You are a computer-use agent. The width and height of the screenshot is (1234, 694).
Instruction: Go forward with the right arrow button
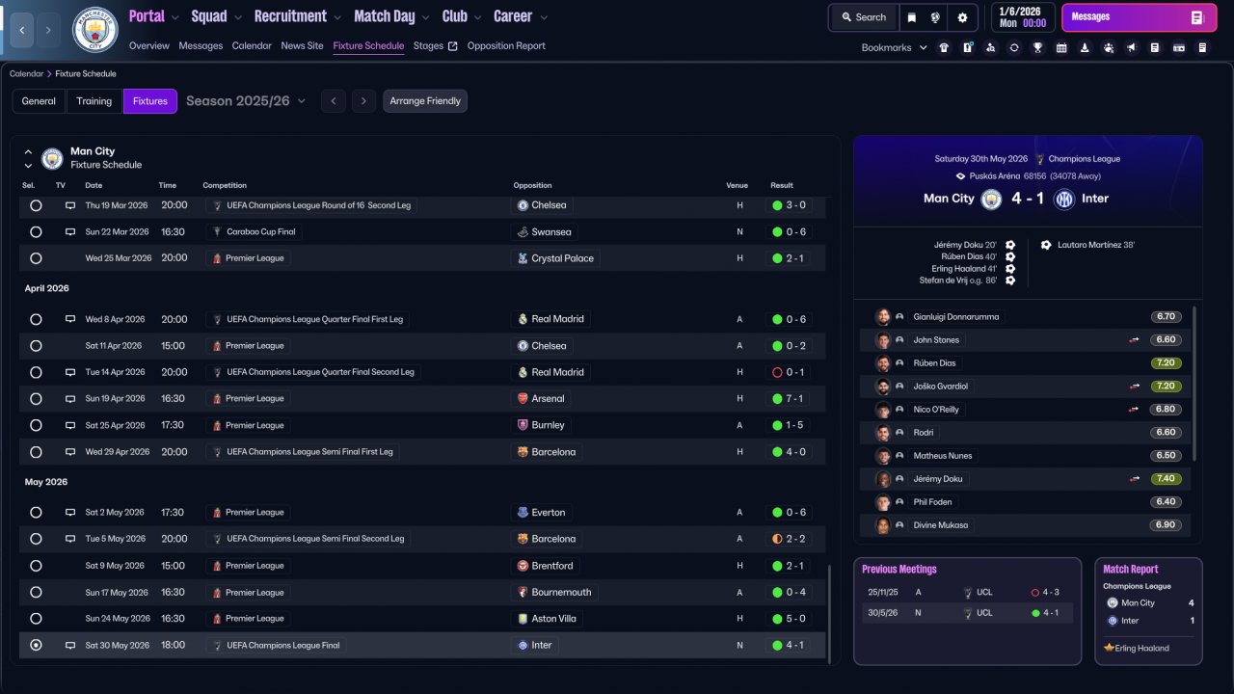point(49,31)
